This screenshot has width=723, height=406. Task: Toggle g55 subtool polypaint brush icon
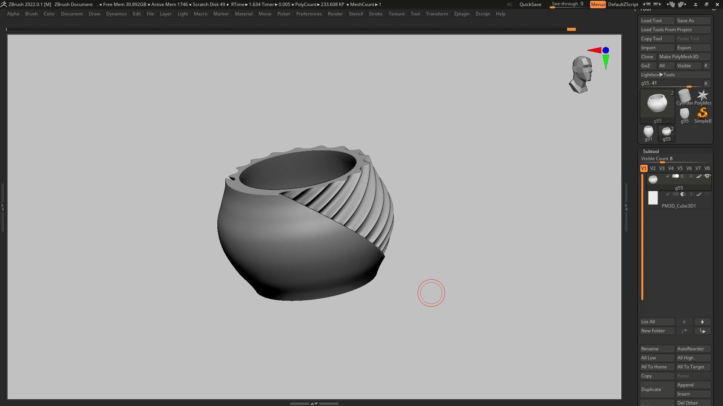pyautogui.click(x=699, y=176)
